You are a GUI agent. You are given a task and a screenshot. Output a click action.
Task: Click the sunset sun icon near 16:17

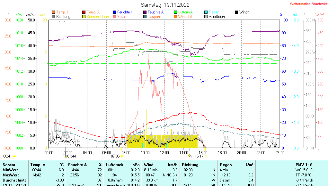pos(206,156)
